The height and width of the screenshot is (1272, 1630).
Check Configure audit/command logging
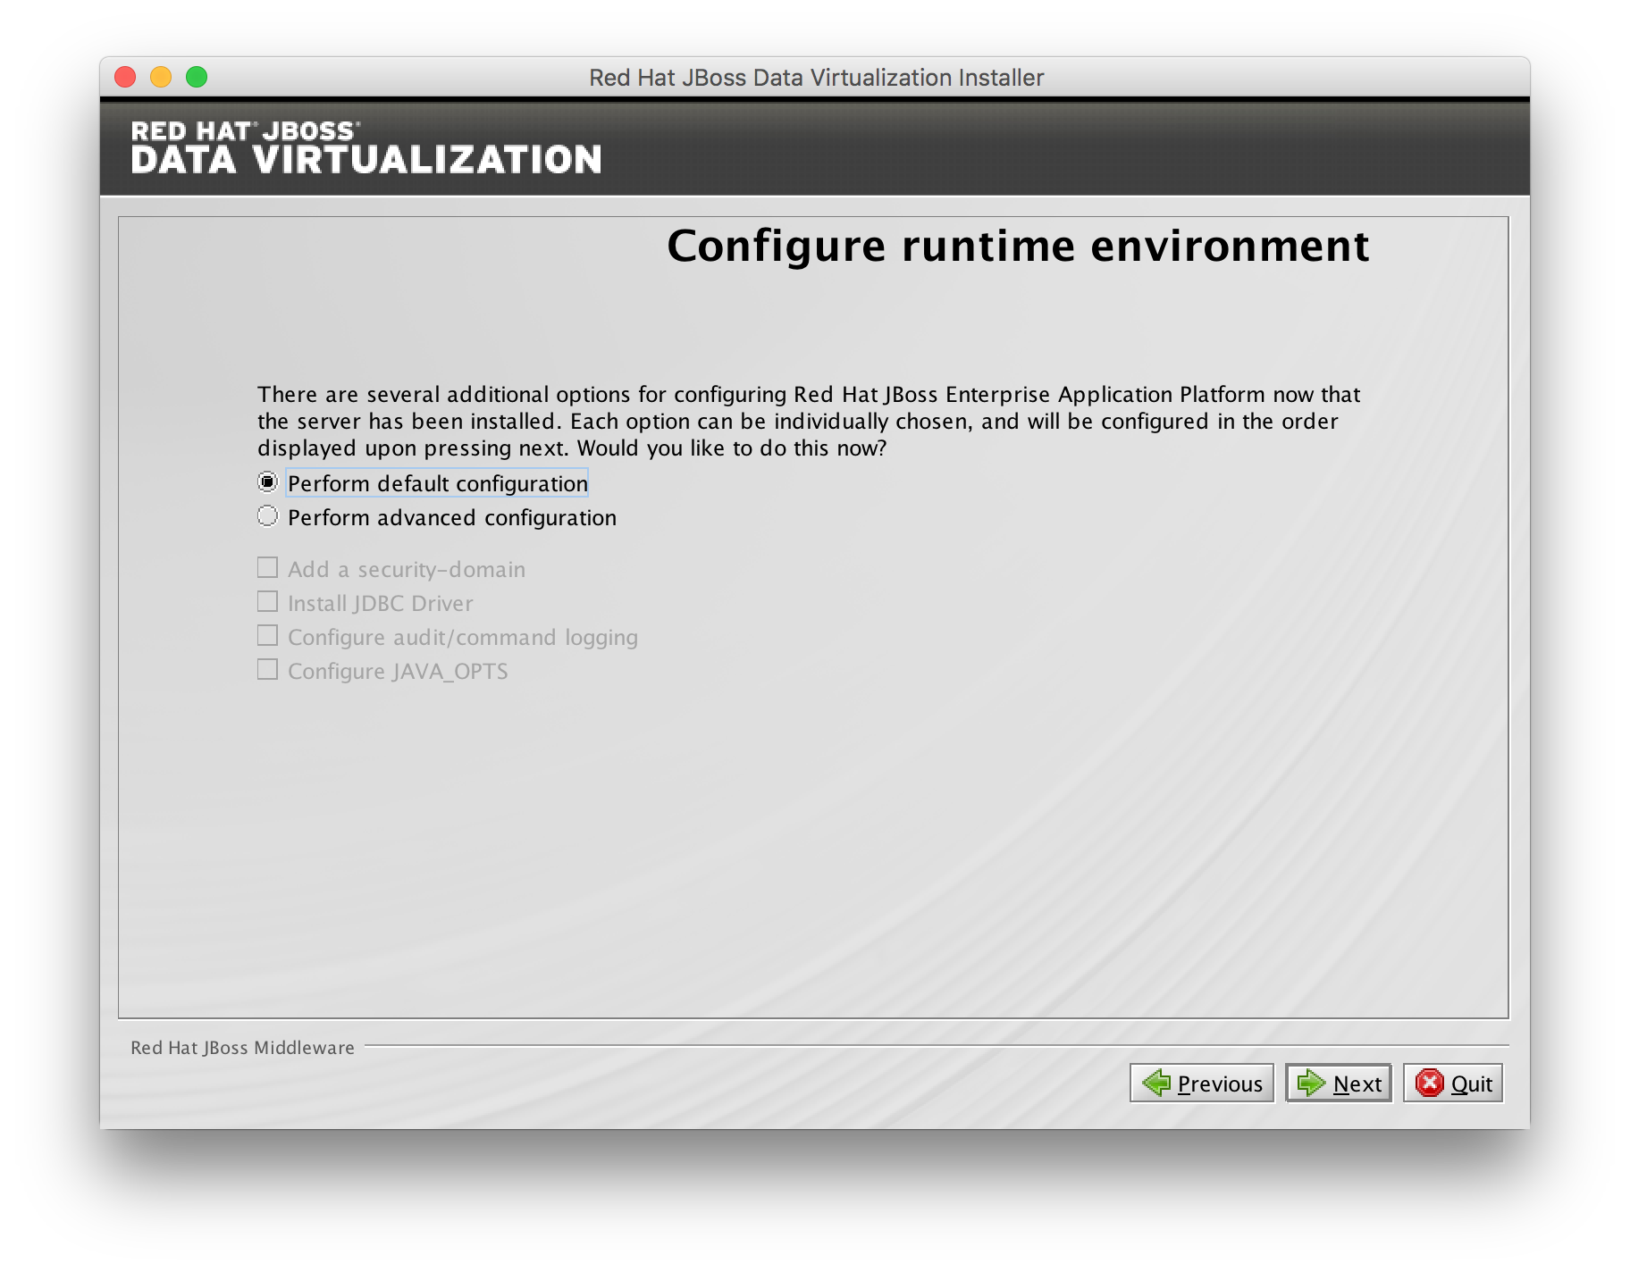click(266, 634)
